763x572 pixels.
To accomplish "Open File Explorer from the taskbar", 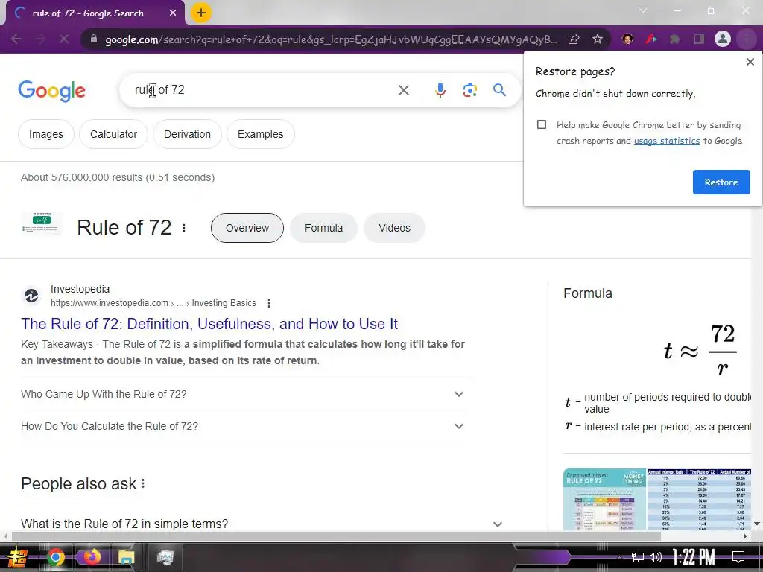I will point(126,557).
